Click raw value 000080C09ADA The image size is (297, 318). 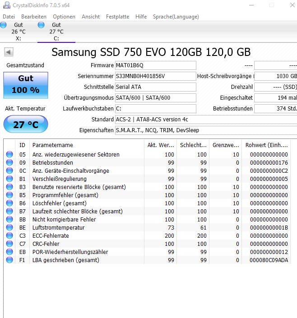point(269,260)
